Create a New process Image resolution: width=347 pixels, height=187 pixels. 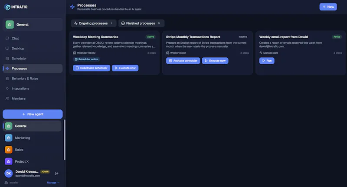328,7
